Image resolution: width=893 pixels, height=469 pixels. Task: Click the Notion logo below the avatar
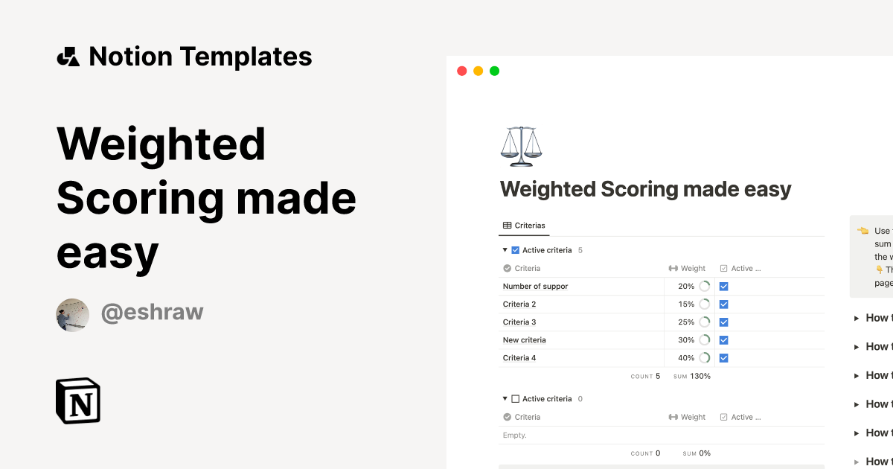[77, 401]
